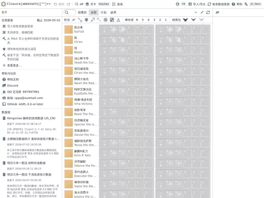Viewport: 264px width, 198px height.
Task: Click the translate language icon
Action: tap(246, 4)
